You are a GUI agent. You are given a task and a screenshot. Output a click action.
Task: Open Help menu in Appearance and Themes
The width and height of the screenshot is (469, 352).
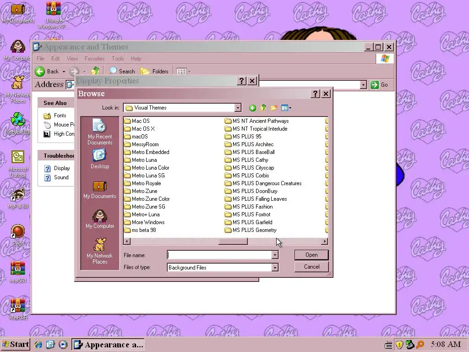(x=136, y=59)
